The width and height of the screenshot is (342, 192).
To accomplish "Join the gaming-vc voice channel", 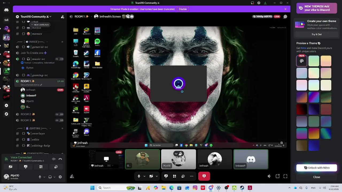I will point(40,75).
